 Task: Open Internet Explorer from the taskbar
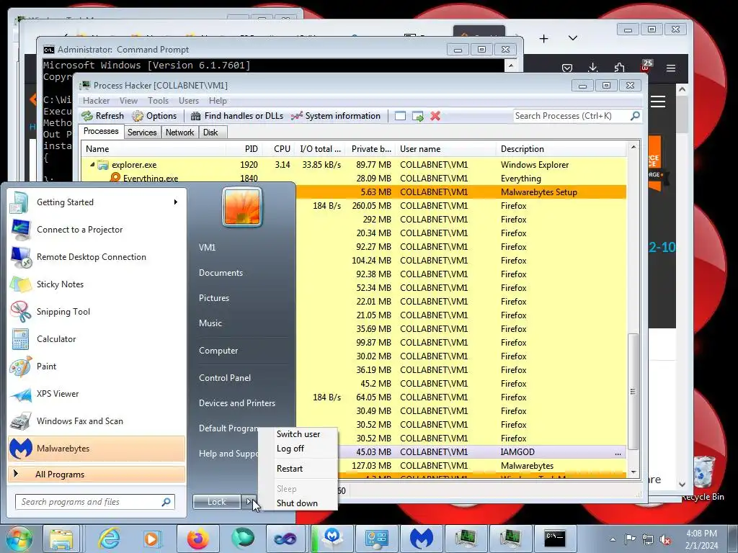(109, 539)
